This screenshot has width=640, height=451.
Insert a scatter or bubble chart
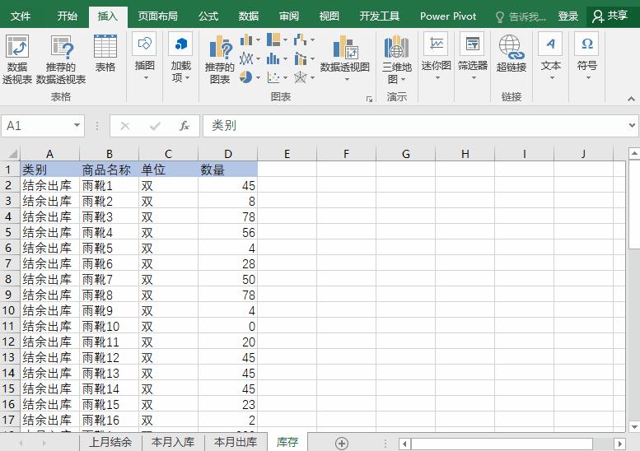tap(273, 77)
